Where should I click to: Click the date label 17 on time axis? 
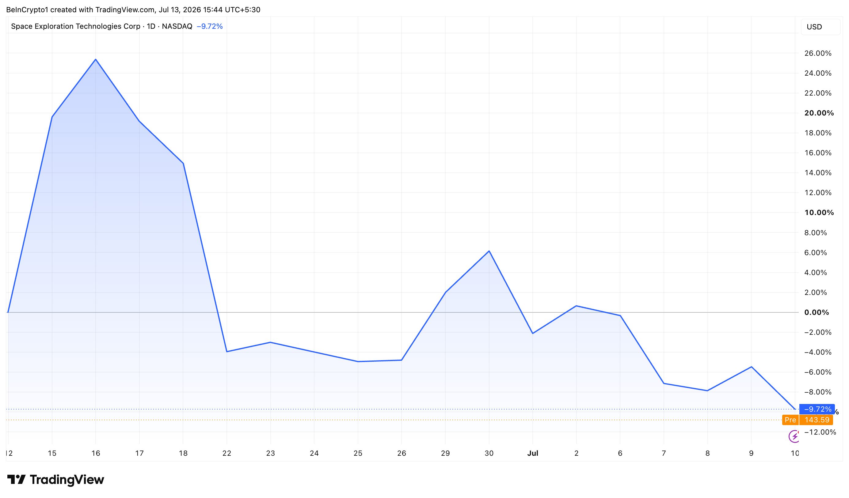pos(139,453)
